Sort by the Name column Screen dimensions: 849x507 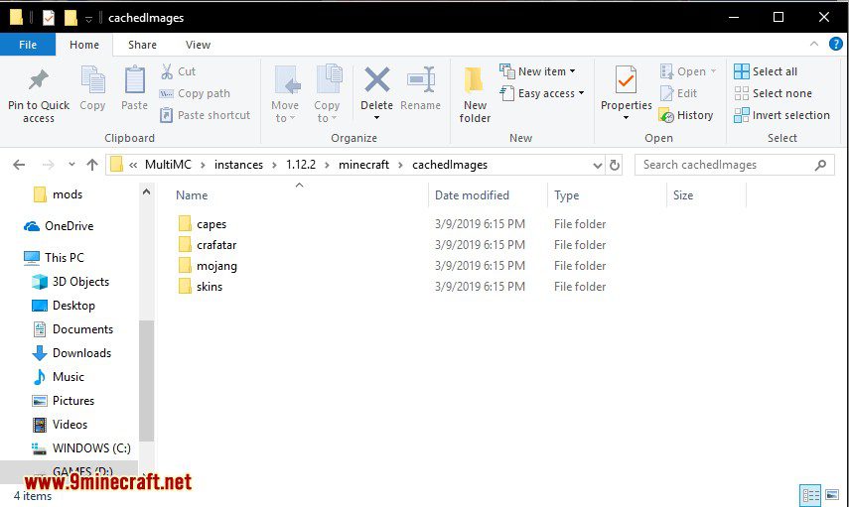point(192,195)
